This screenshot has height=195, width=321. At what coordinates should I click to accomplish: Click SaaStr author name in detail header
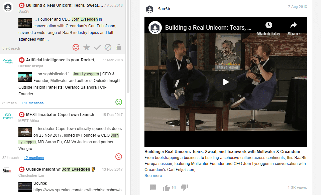coord(164,9)
